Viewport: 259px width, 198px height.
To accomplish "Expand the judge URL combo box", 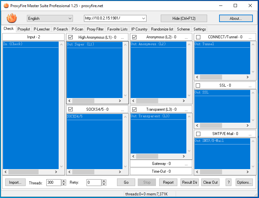I will click(144, 19).
